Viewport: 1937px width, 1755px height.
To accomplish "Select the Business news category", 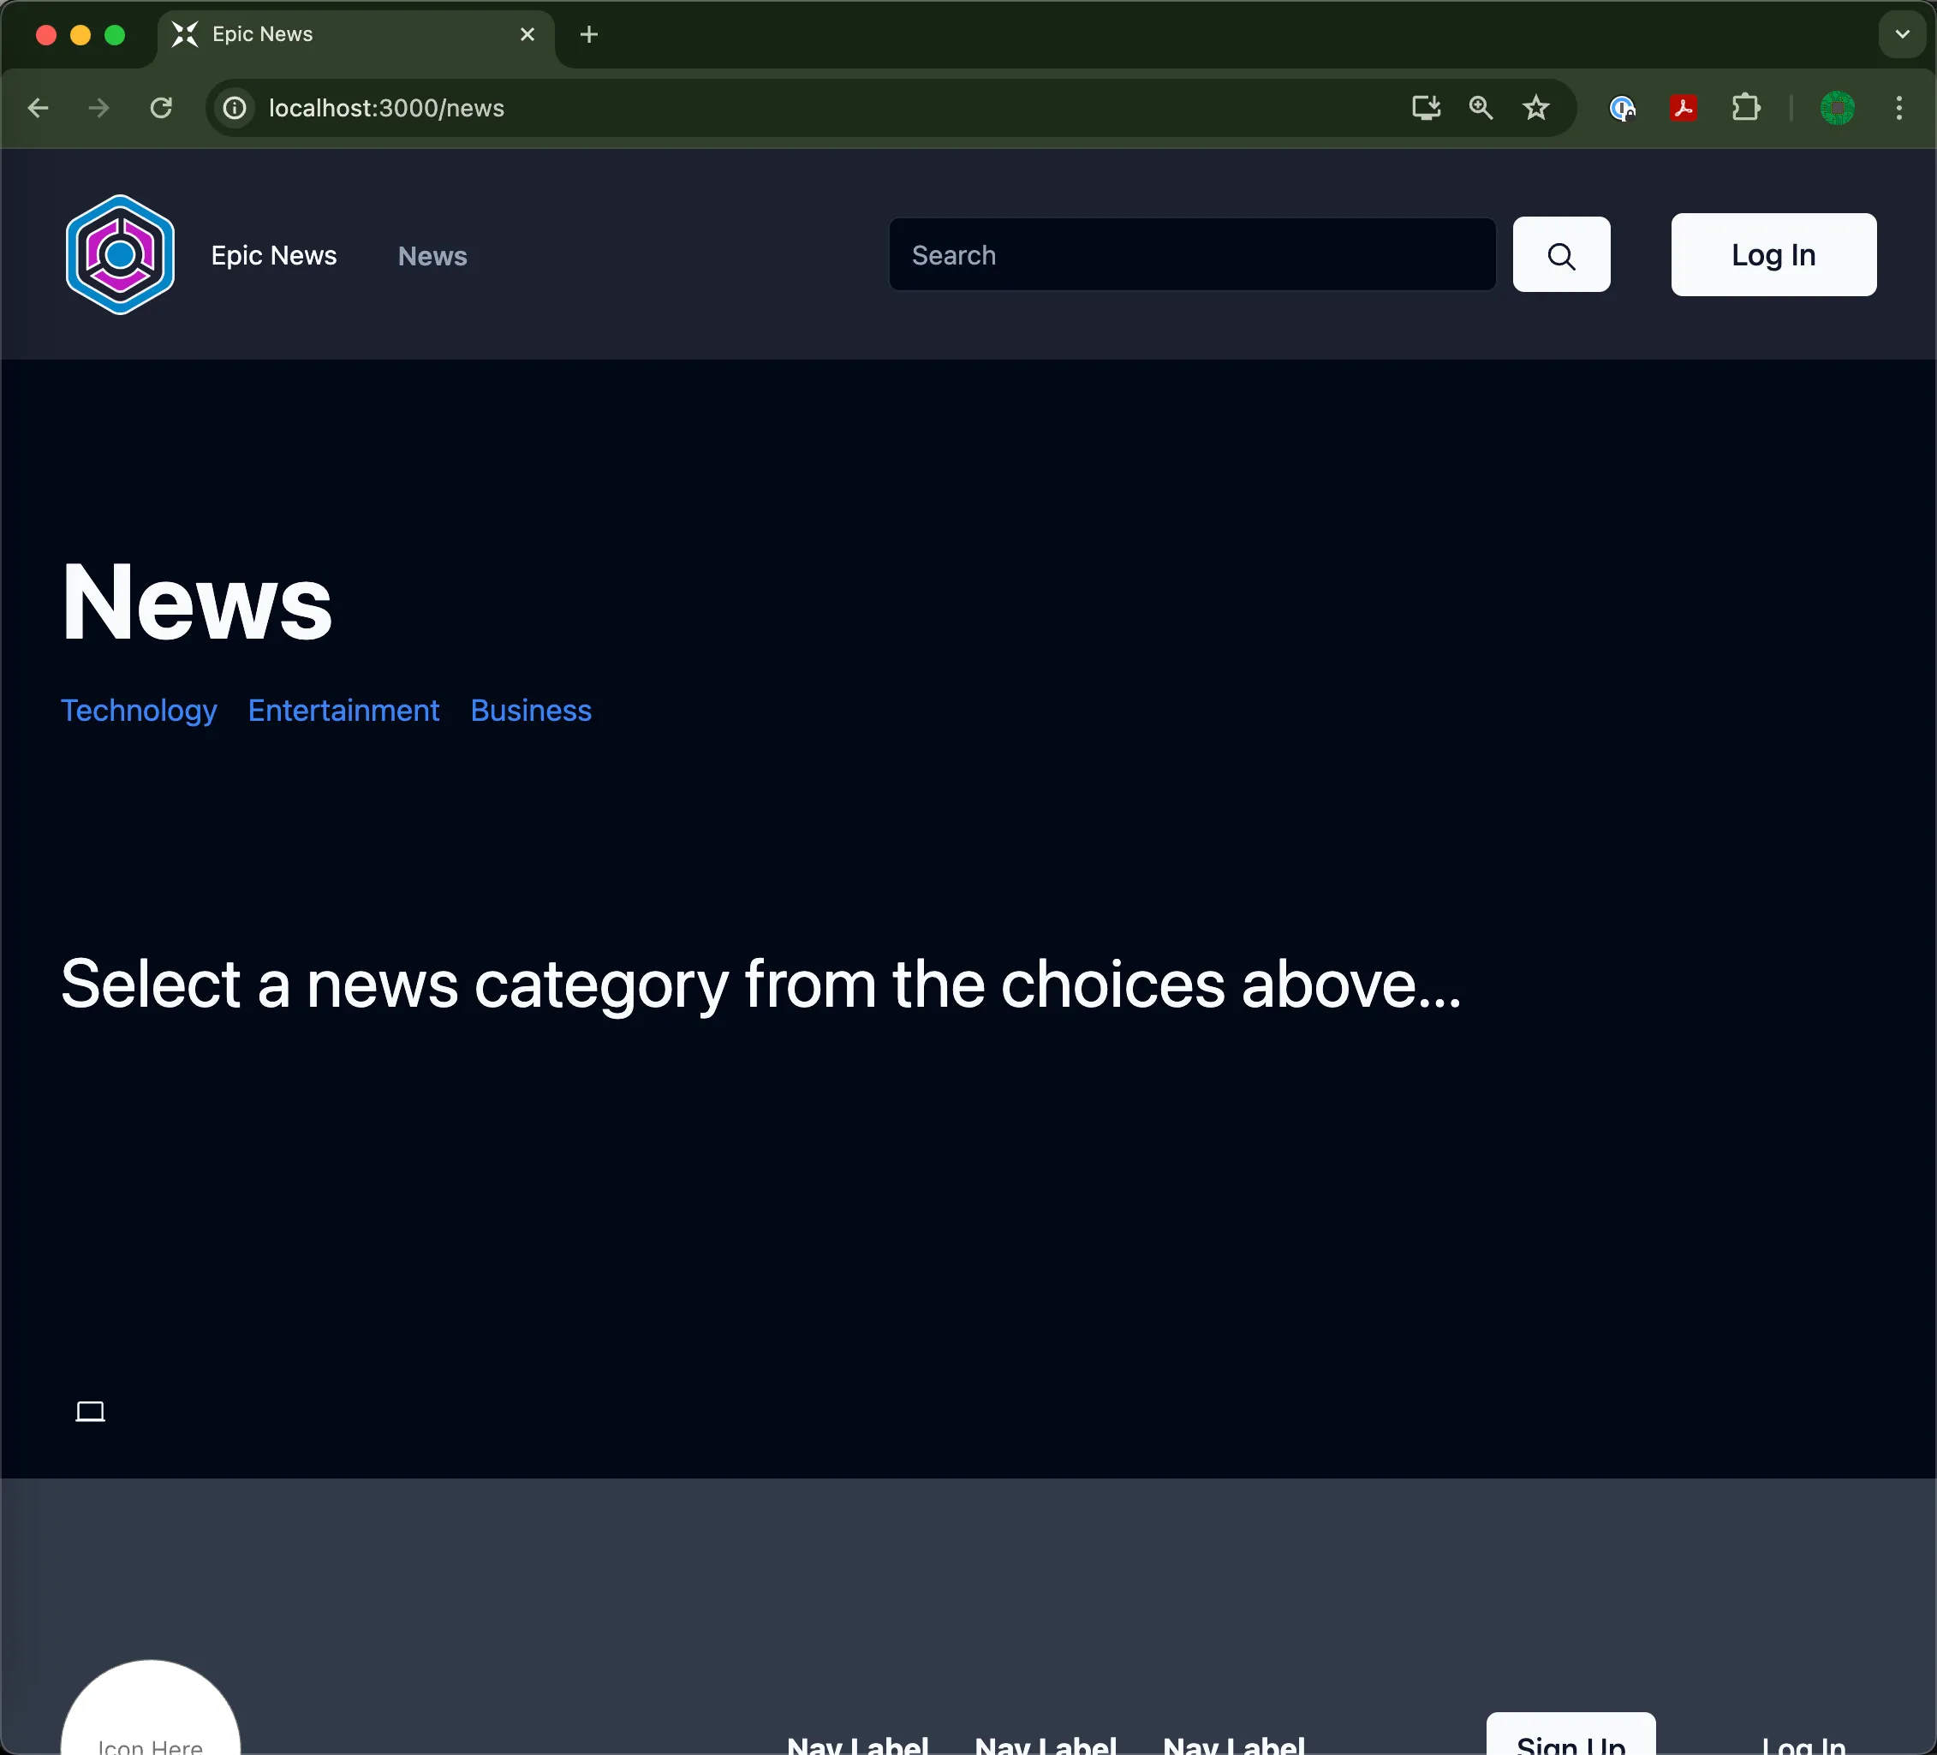I will point(531,711).
